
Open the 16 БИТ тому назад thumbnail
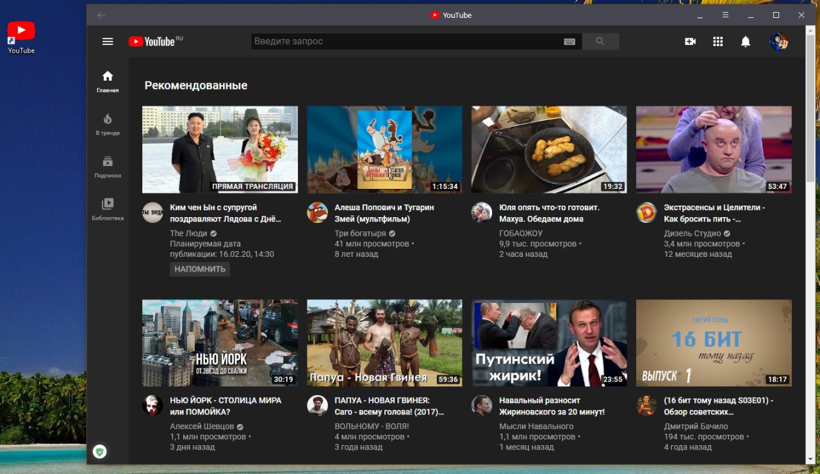click(714, 343)
